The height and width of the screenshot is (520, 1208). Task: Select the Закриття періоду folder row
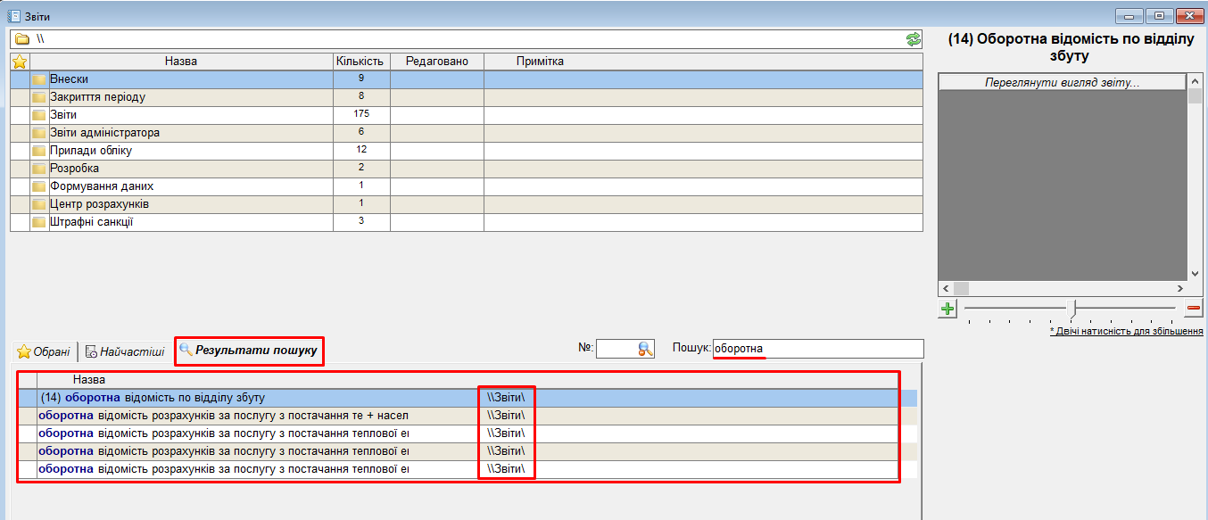point(97,97)
